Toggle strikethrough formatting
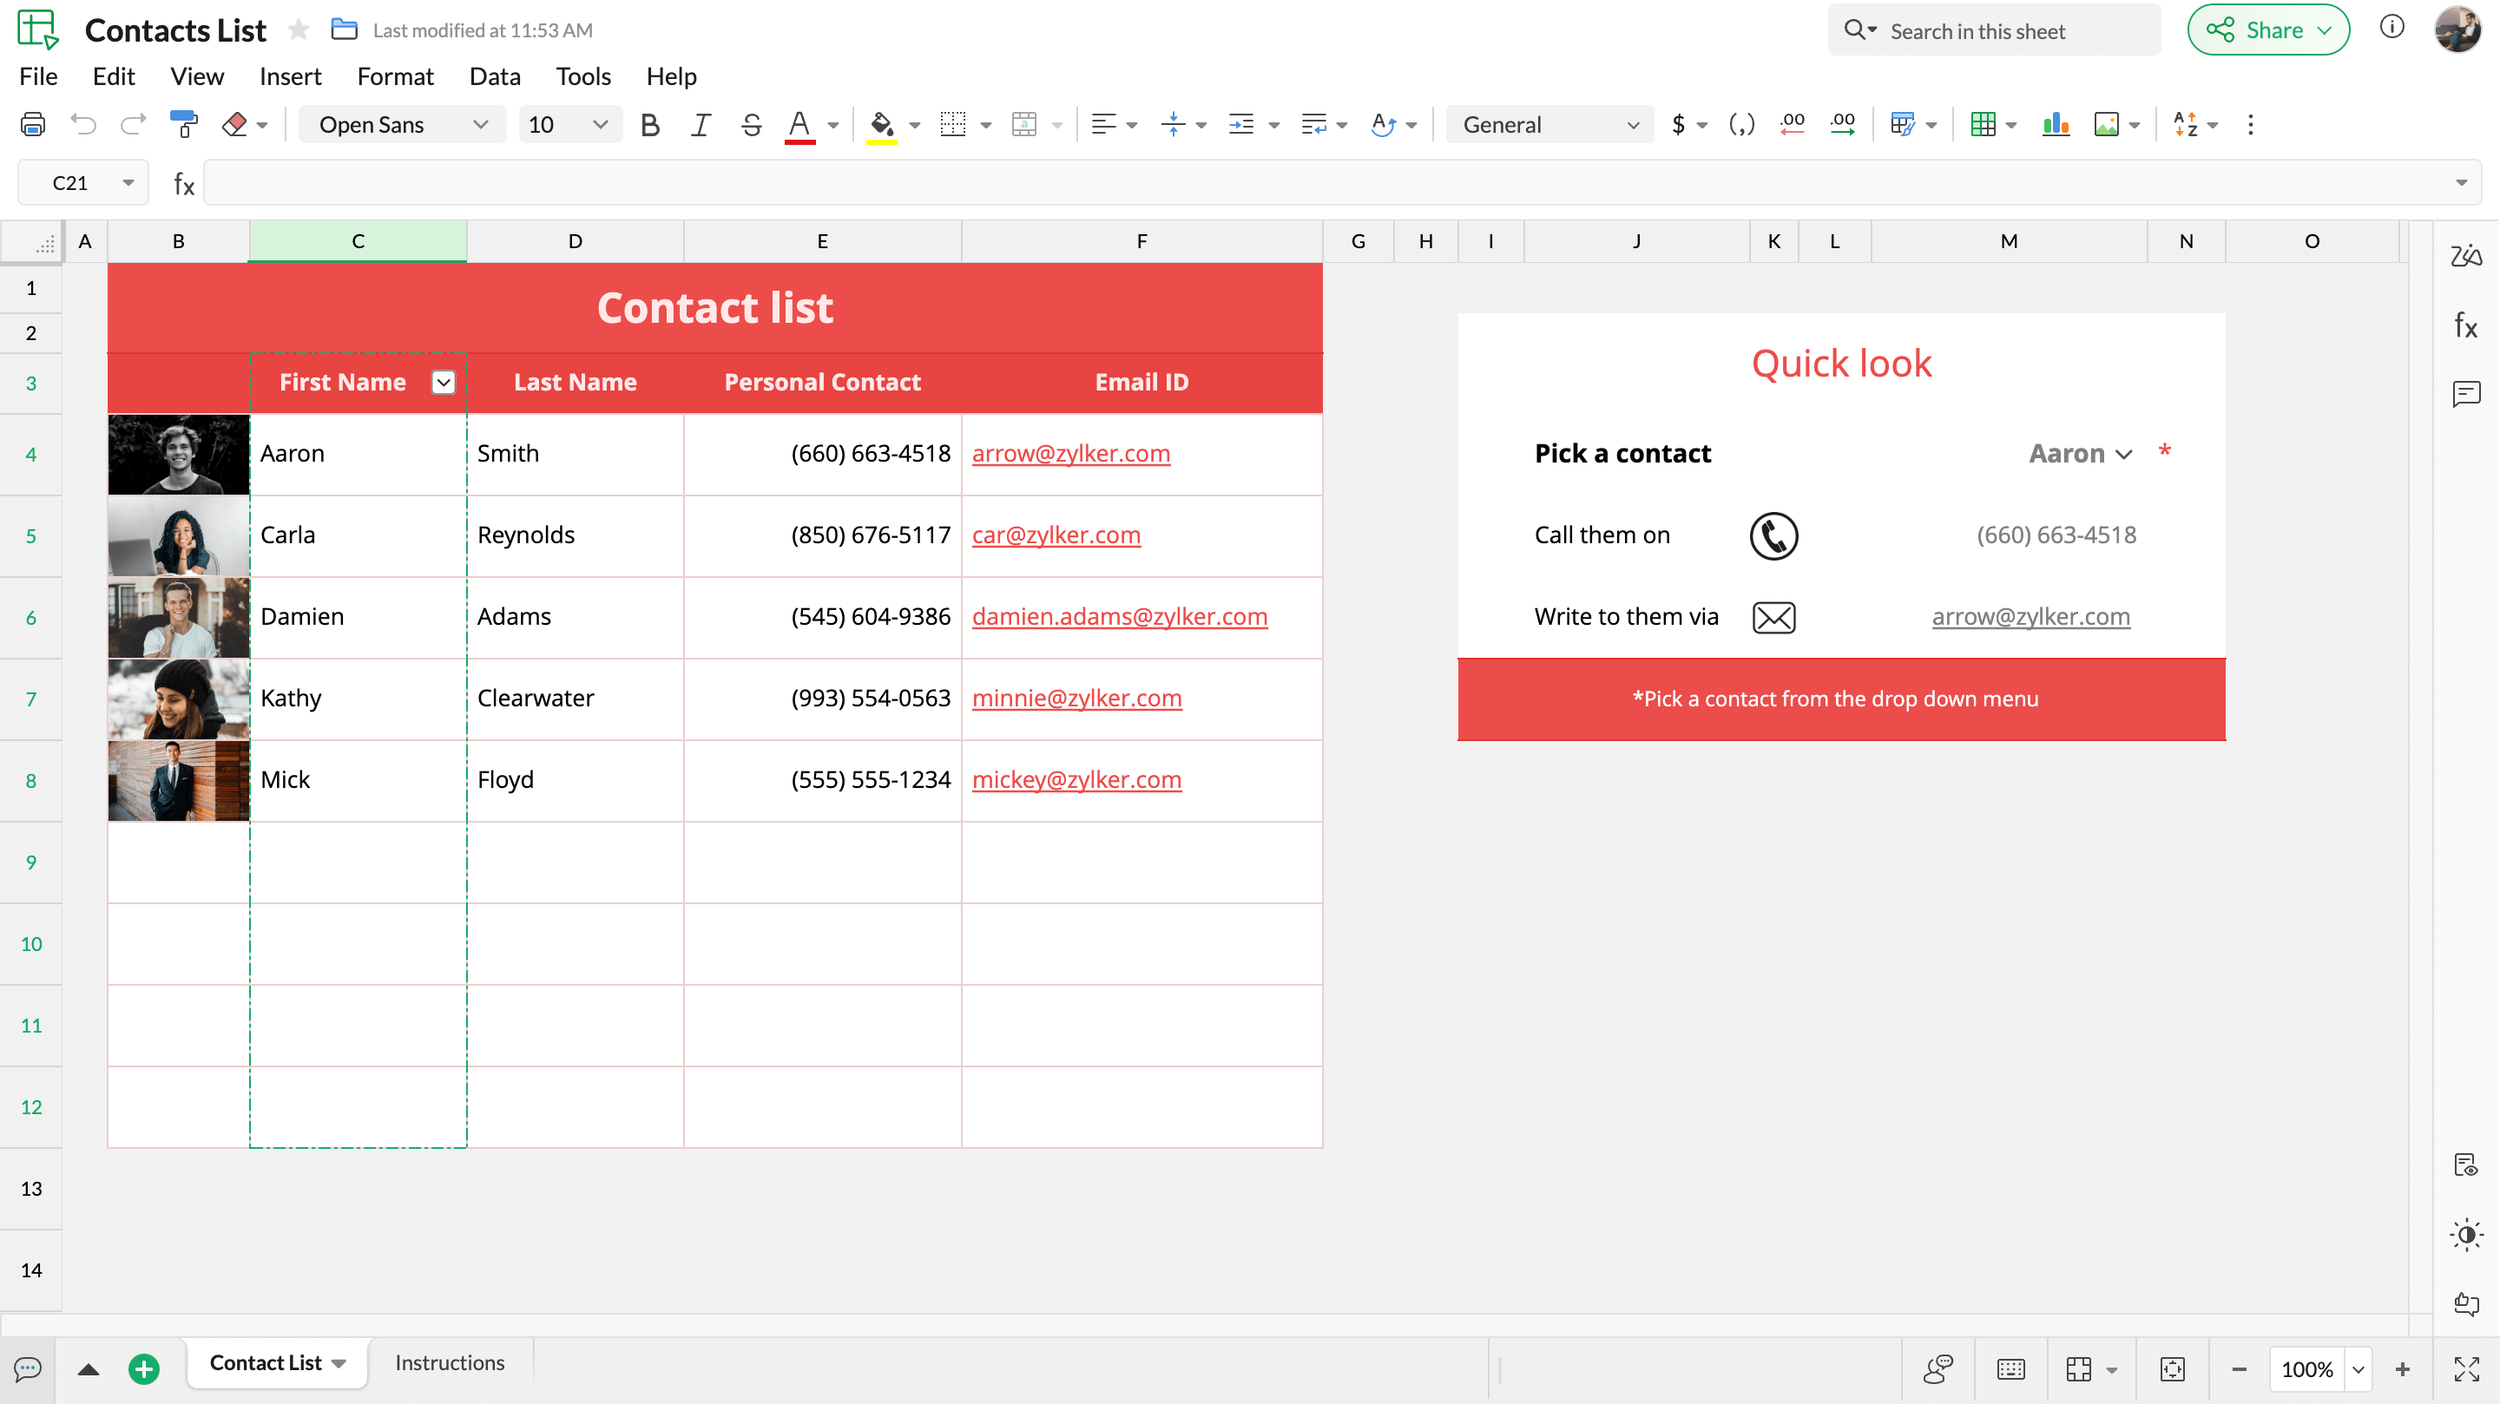 pyautogui.click(x=750, y=124)
